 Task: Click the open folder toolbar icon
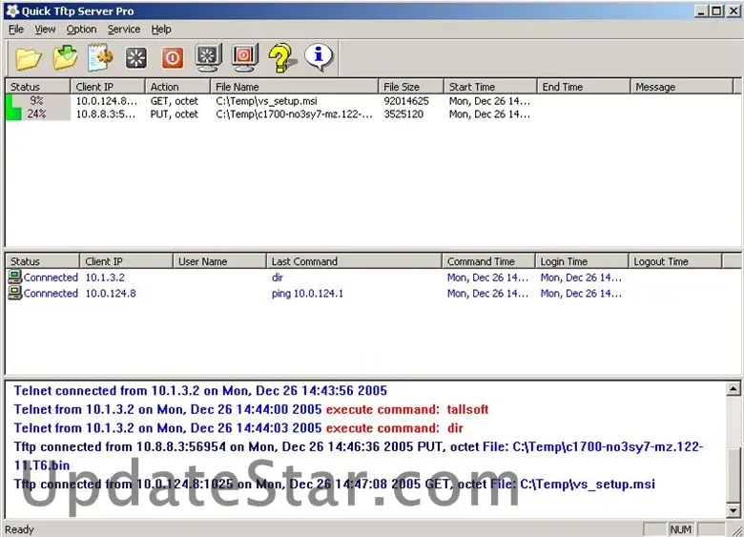point(28,58)
